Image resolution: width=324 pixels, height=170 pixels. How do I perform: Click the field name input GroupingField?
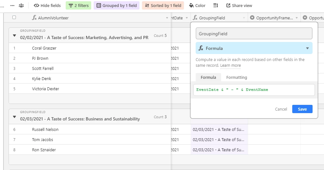coord(254,33)
